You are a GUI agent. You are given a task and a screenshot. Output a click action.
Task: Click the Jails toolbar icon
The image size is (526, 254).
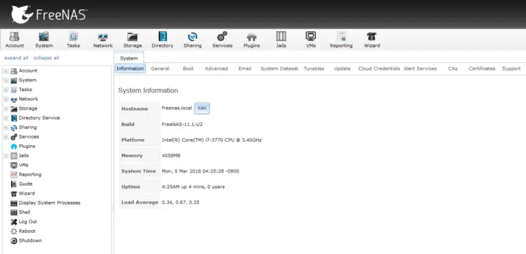pos(281,40)
